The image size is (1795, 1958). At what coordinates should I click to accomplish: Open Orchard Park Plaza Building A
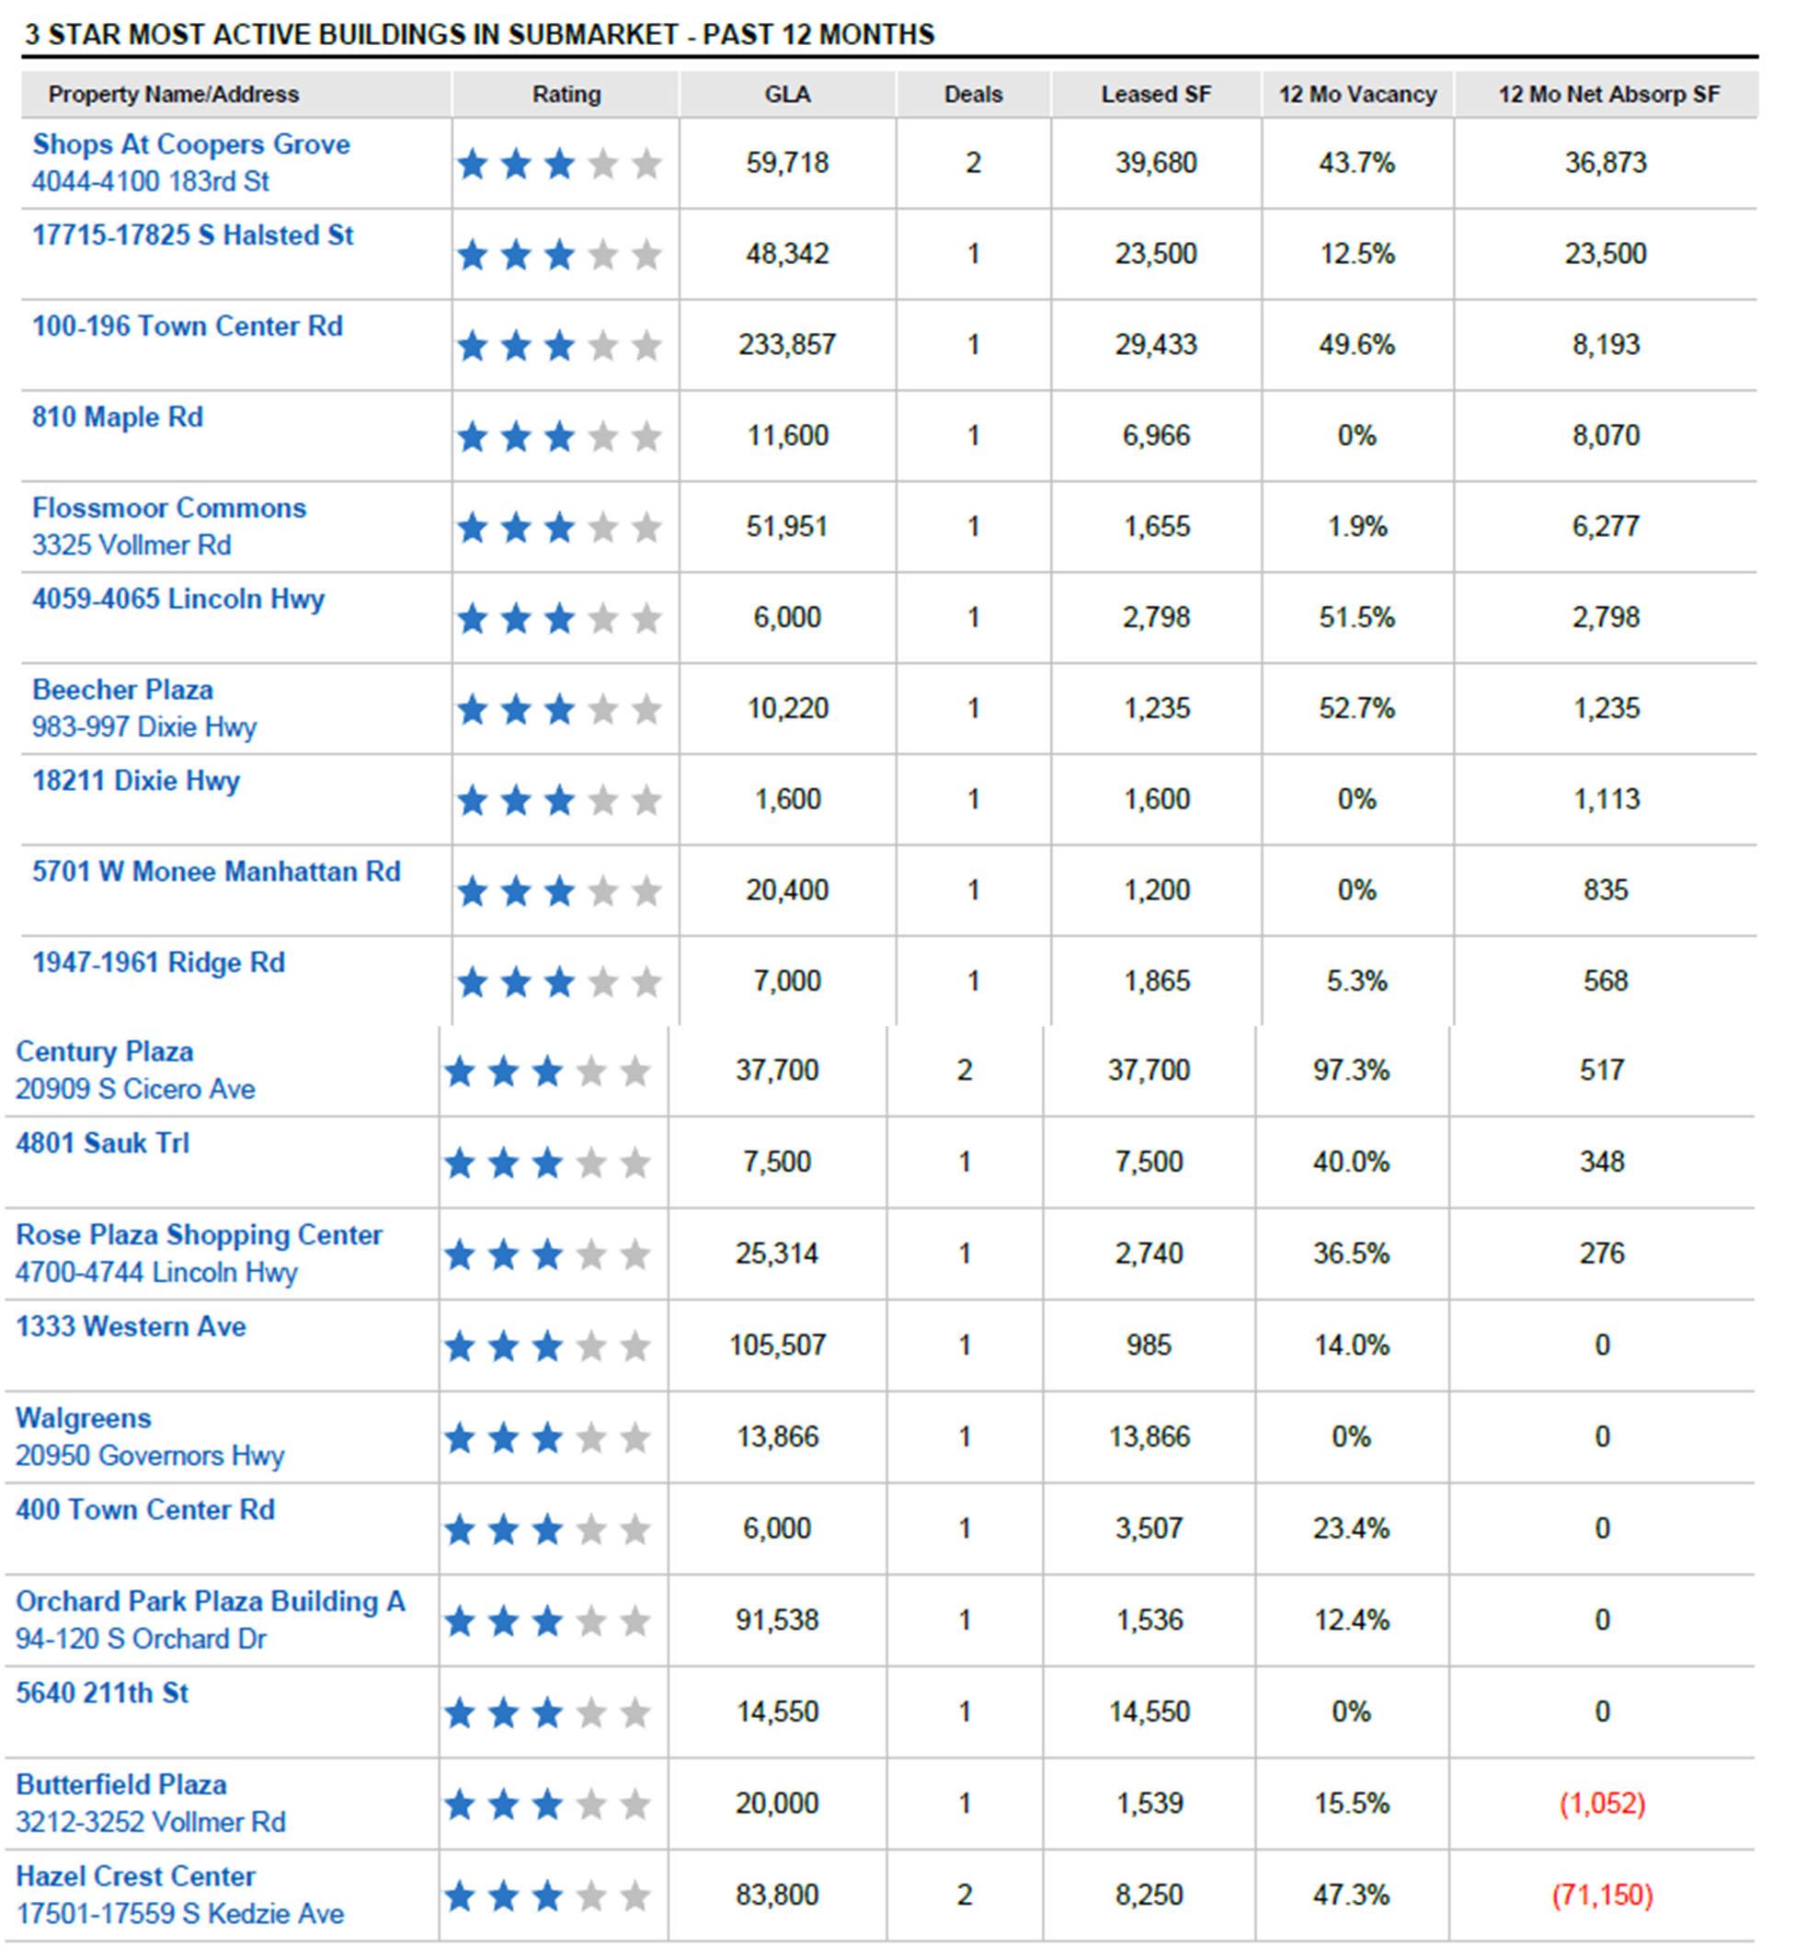pos(210,1601)
